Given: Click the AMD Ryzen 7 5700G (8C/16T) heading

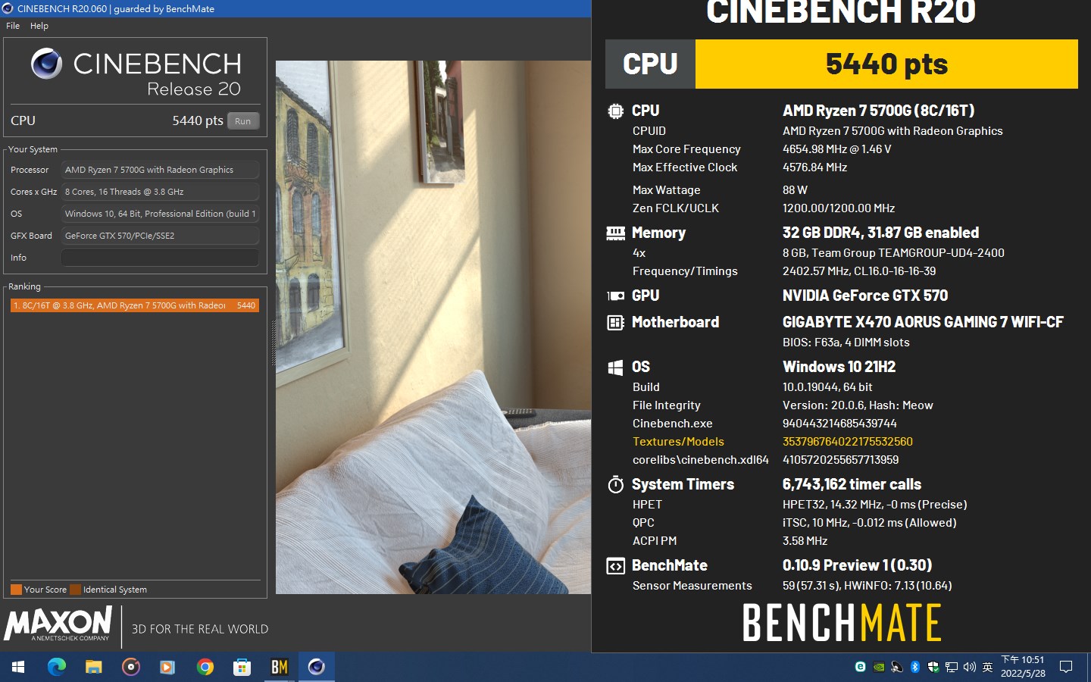Looking at the screenshot, I should click(878, 111).
